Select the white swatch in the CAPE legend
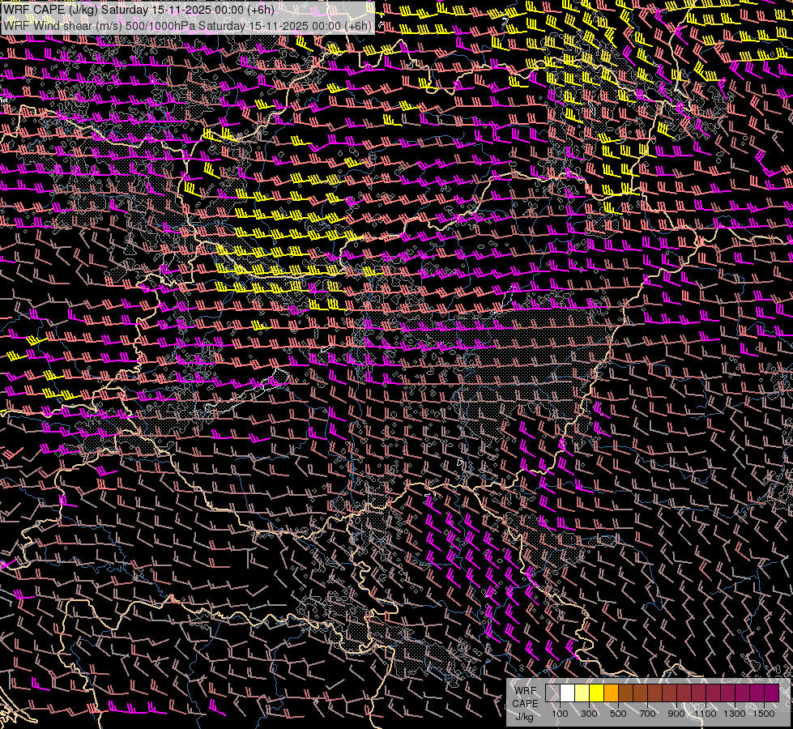The height and width of the screenshot is (729, 793). point(567,693)
